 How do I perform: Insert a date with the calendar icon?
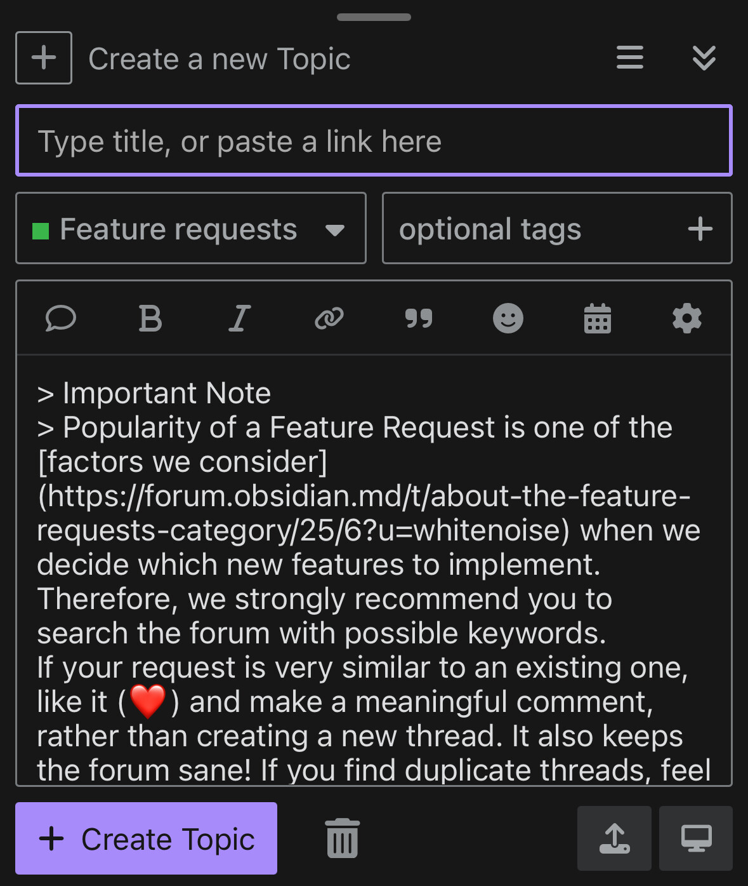point(598,318)
